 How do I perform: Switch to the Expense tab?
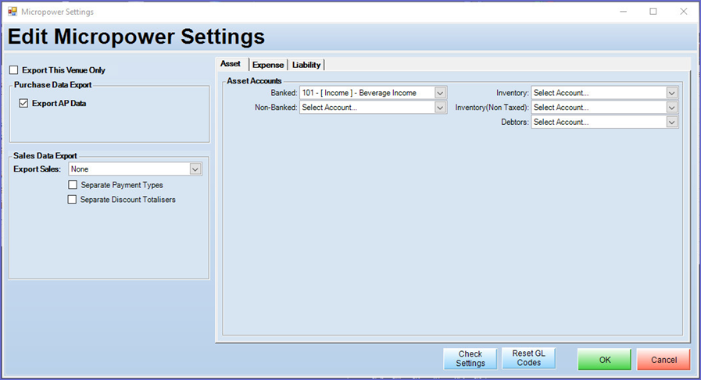(268, 65)
